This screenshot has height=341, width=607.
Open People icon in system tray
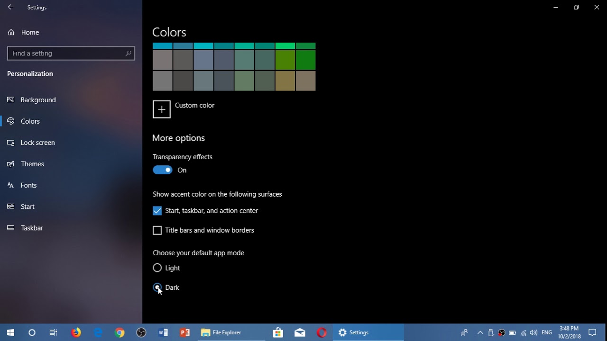coord(464,332)
